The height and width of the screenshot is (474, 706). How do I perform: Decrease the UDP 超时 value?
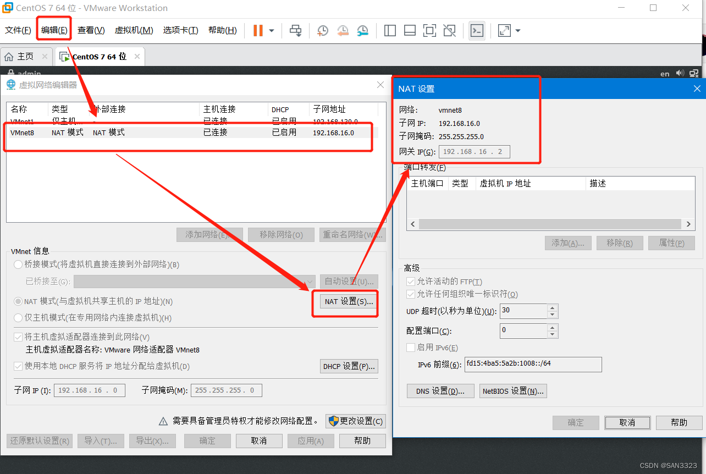553,315
